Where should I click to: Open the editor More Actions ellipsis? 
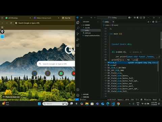point(160,22)
